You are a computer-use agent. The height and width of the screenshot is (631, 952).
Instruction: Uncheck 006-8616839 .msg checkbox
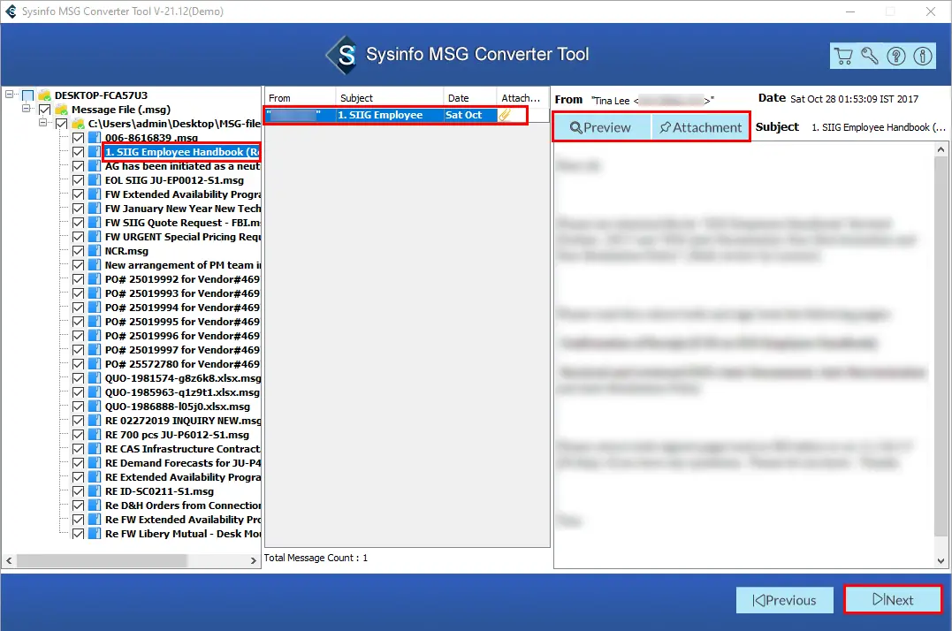[x=79, y=138]
